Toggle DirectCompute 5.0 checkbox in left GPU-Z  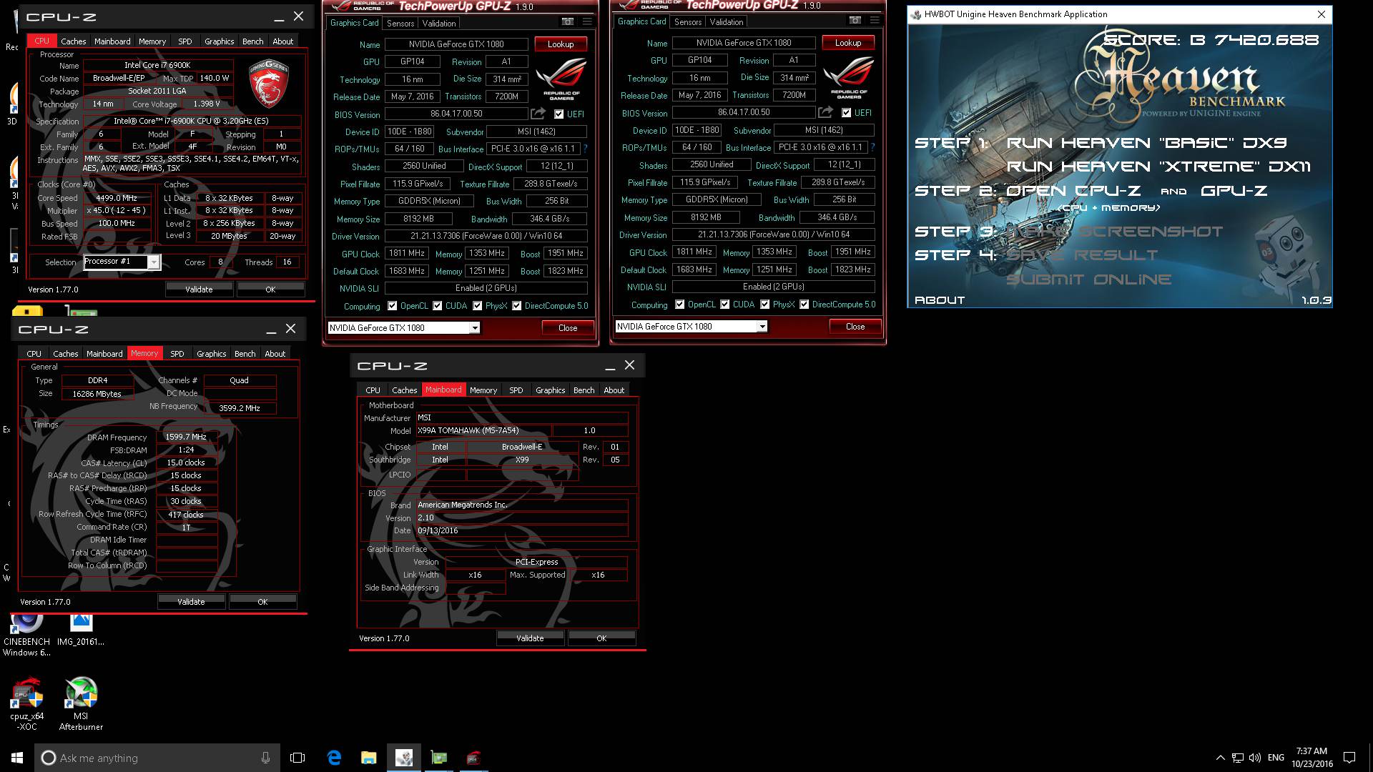pyautogui.click(x=516, y=306)
